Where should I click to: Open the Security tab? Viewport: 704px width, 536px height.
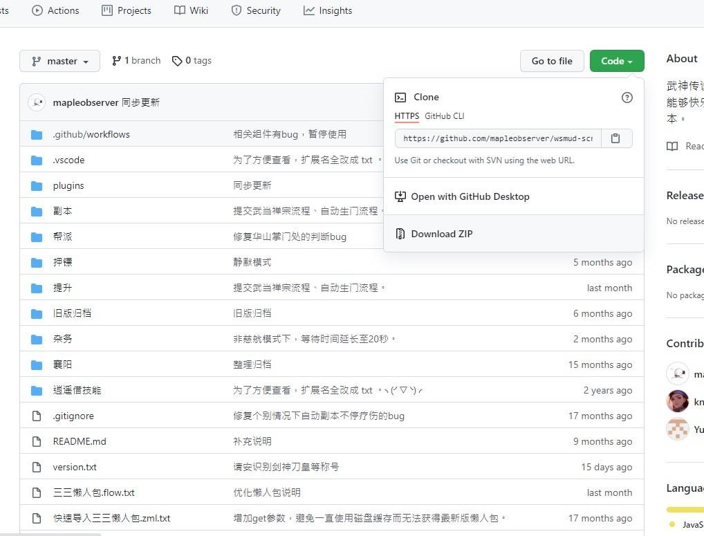coord(256,10)
